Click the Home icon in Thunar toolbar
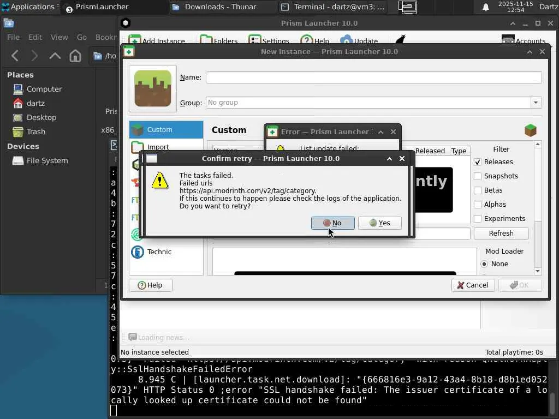This screenshot has width=559, height=419. point(75,56)
